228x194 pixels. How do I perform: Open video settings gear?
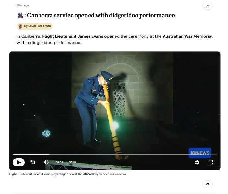(x=197, y=162)
